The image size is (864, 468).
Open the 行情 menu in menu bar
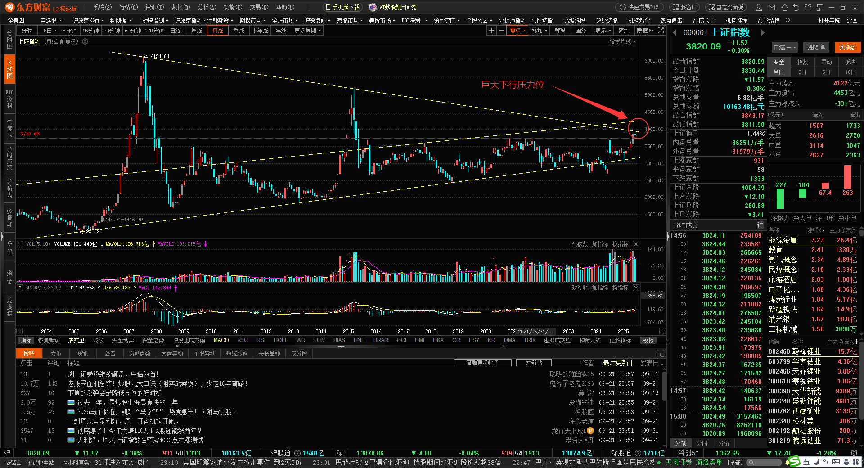click(x=128, y=7)
